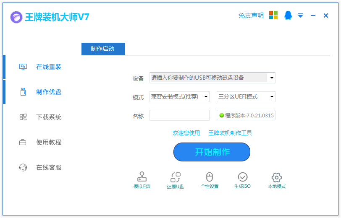Viewport: 341px width, 218px height.
Task: Click the 模拟启动 label
Action: [142, 186]
